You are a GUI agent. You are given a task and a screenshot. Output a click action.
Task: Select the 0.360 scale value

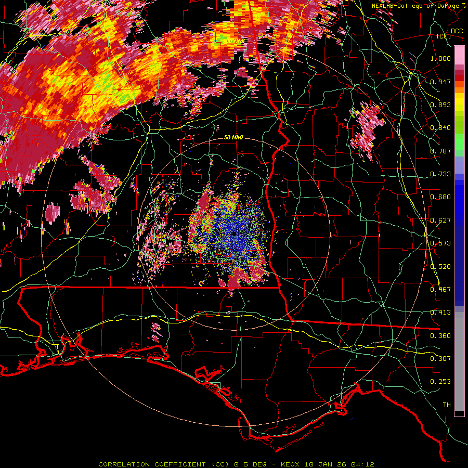click(x=440, y=335)
